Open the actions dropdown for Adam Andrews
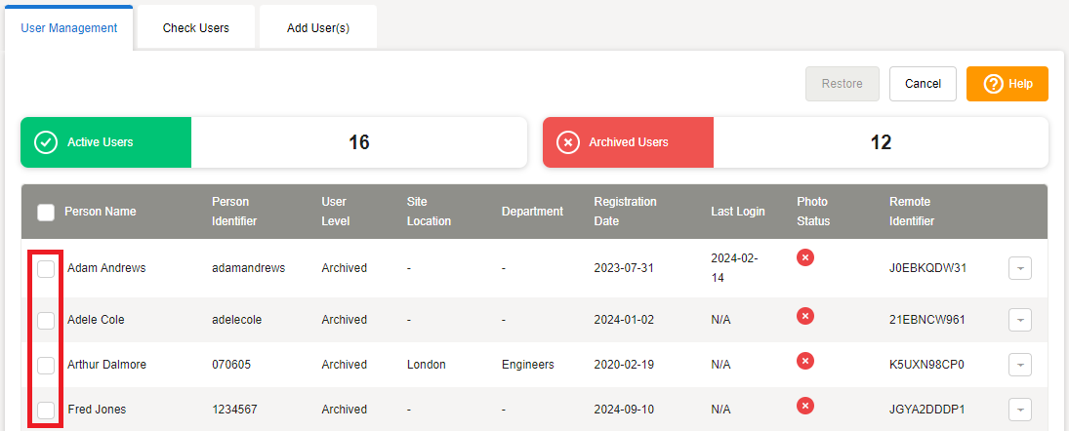This screenshot has width=1069, height=431. (x=1019, y=268)
